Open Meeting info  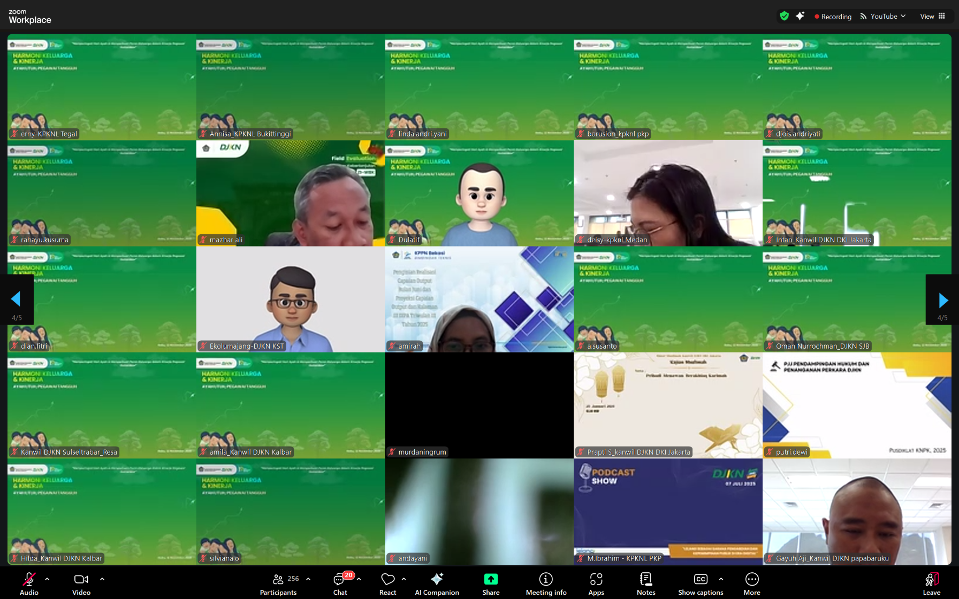click(546, 583)
